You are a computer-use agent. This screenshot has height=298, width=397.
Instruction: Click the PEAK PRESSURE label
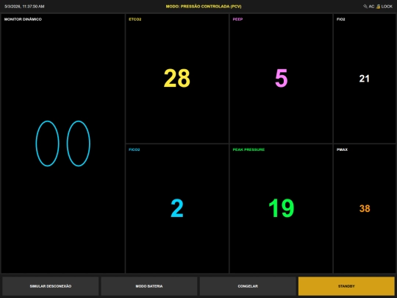pyautogui.click(x=248, y=149)
